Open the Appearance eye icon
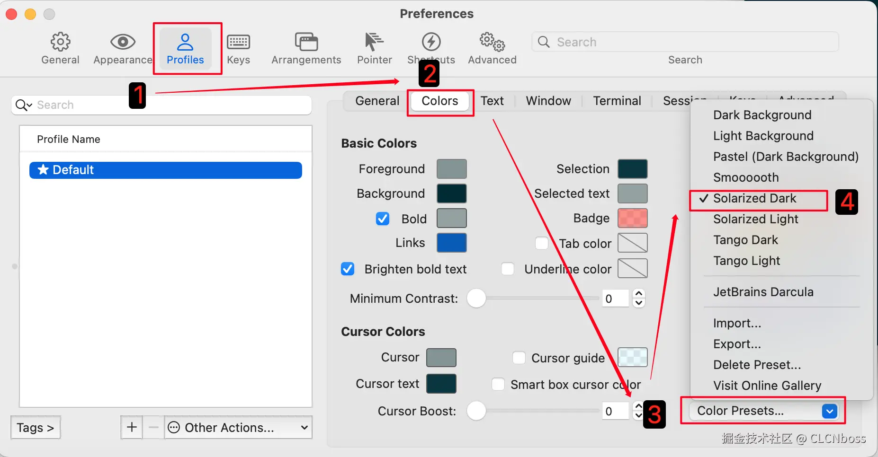The width and height of the screenshot is (878, 457). tap(123, 42)
